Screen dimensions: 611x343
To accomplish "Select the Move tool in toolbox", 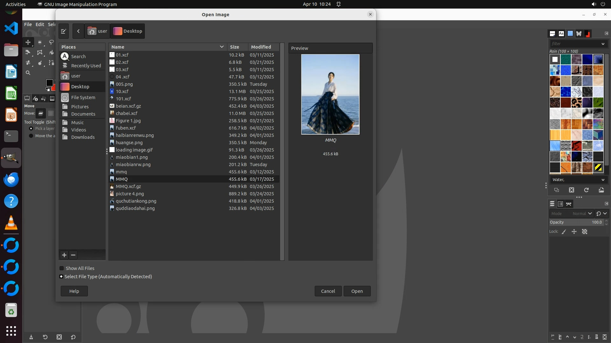I will [28, 42].
